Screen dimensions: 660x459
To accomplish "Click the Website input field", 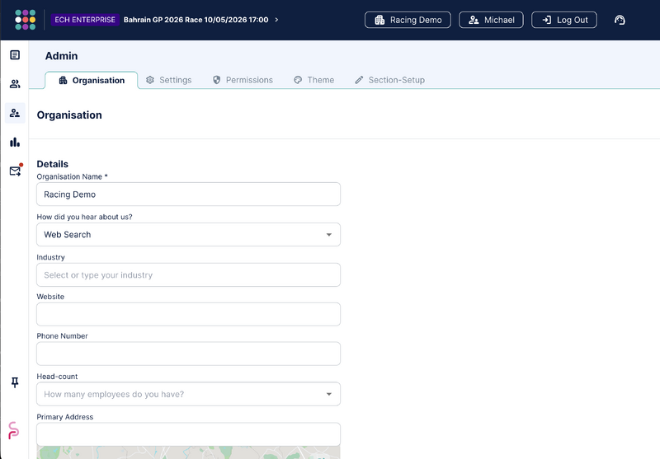I will (188, 314).
